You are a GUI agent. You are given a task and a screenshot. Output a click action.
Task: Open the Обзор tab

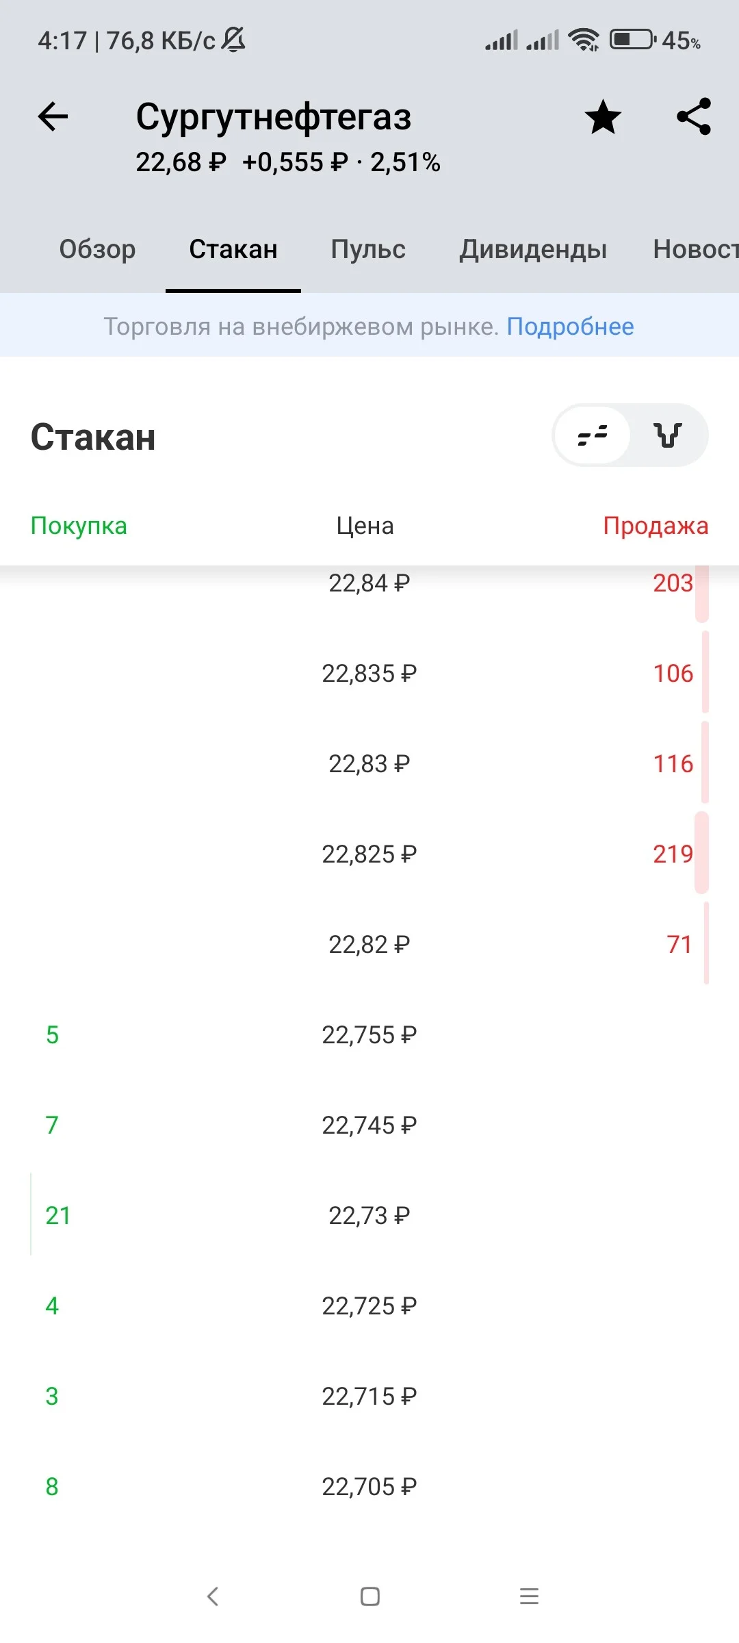click(x=97, y=249)
